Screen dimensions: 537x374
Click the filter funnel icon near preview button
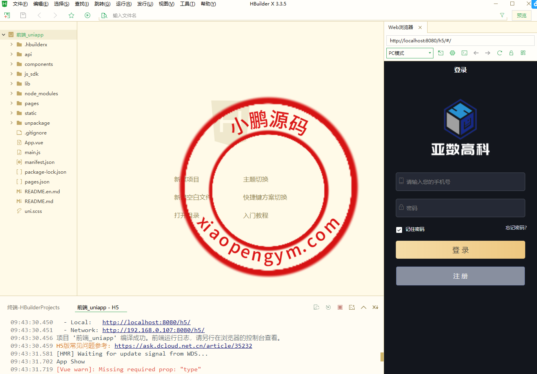pos(502,15)
